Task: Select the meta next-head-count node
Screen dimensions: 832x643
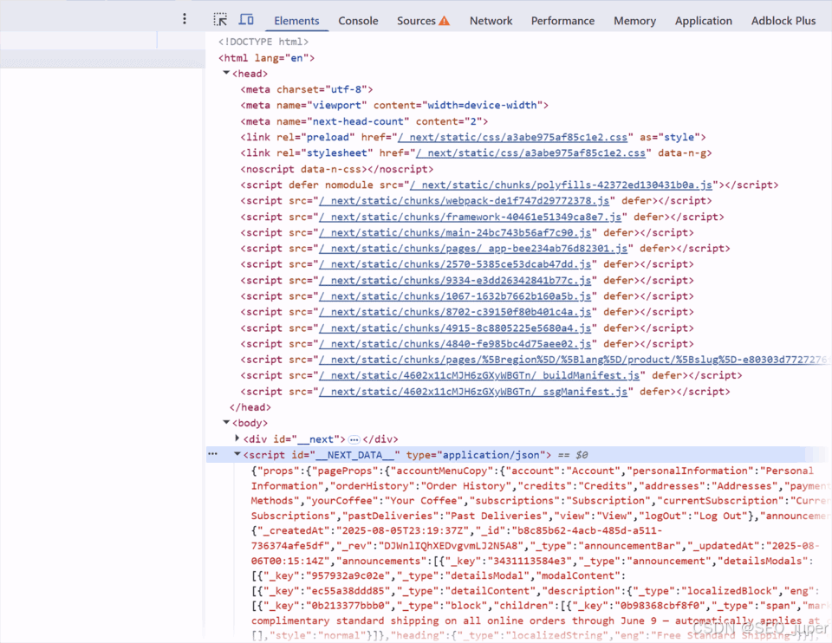Action: [364, 121]
